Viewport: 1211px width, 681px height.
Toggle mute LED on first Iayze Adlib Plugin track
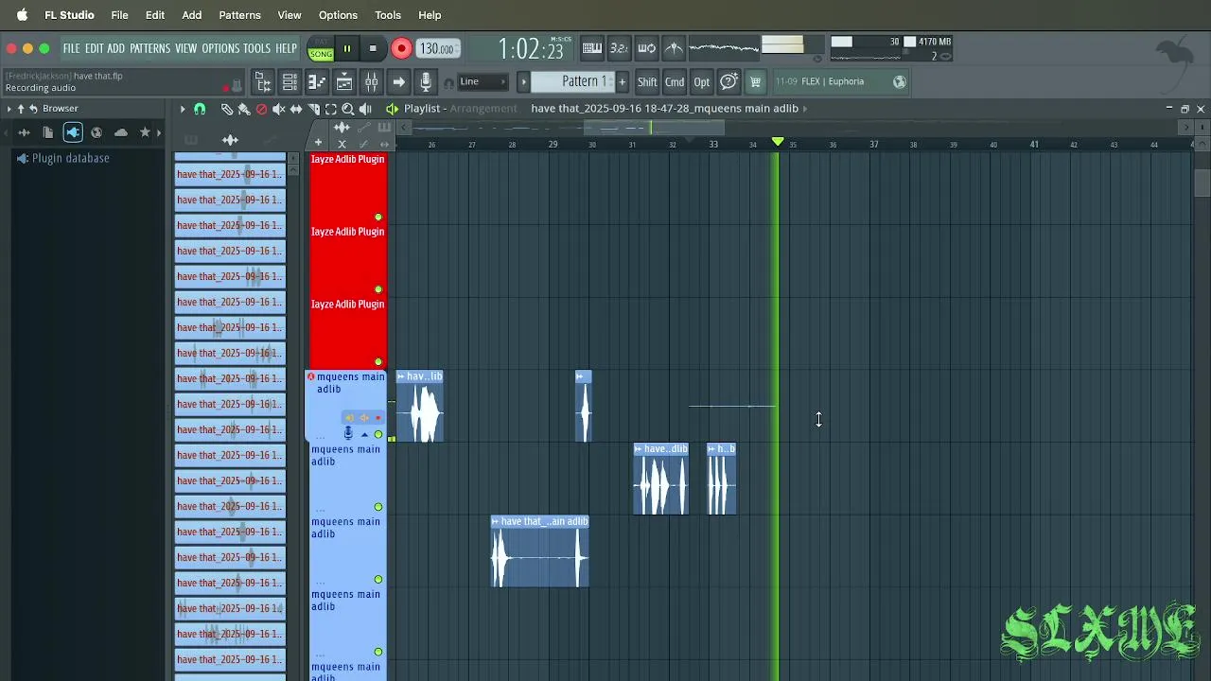378,218
